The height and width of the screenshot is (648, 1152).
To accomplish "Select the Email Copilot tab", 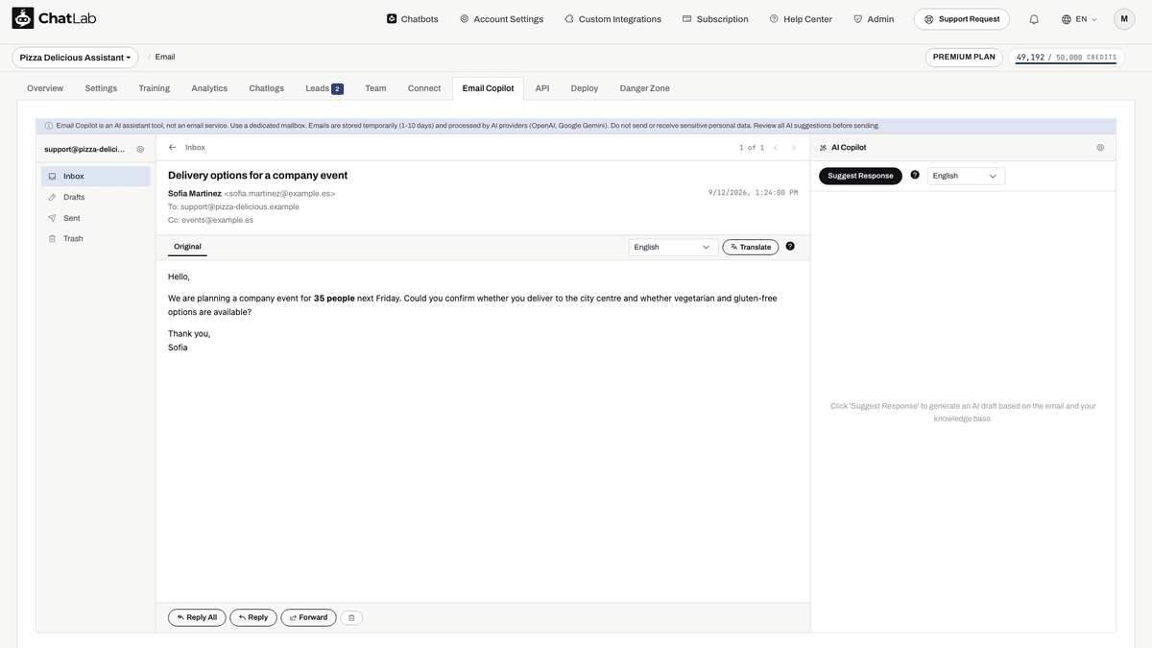I will click(488, 88).
